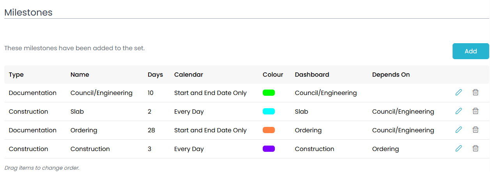Remove the Slab milestone using trash icon
Screen dimensions: 490x181
[475, 111]
